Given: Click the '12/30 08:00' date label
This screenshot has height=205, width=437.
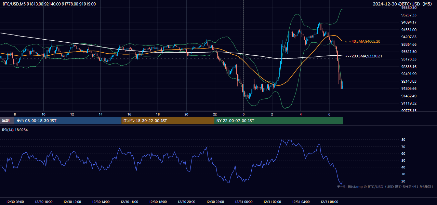Looking at the screenshot, I should pos(15,202).
